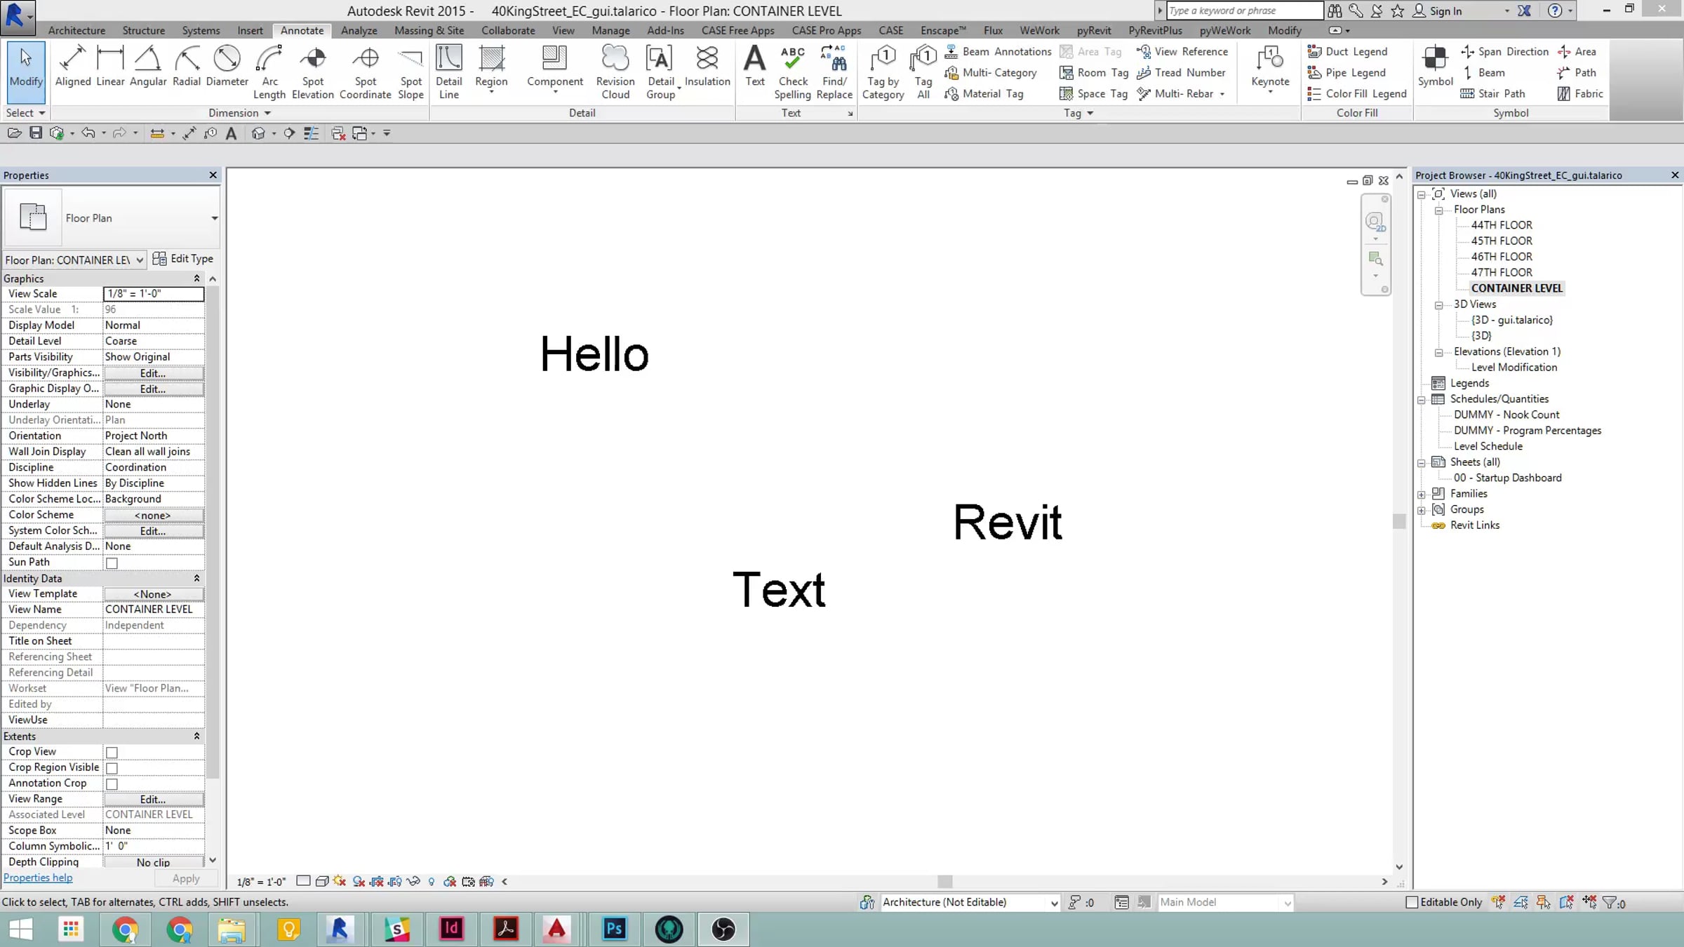
Task: Collapse the Identity Data section
Action: point(196,578)
